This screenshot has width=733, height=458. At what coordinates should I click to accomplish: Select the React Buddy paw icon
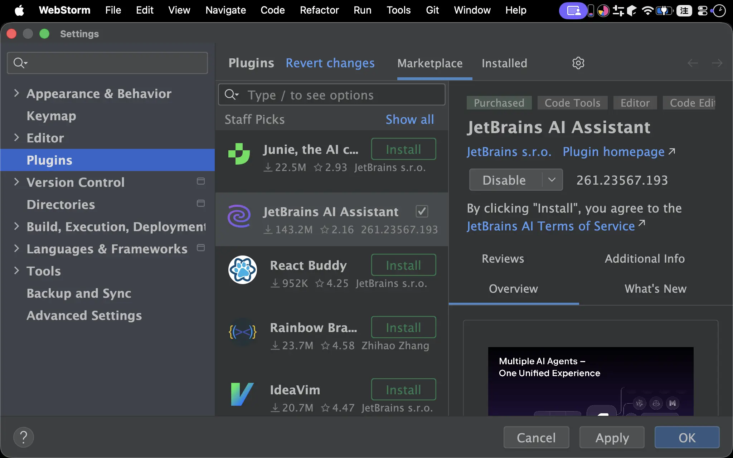[243, 270]
